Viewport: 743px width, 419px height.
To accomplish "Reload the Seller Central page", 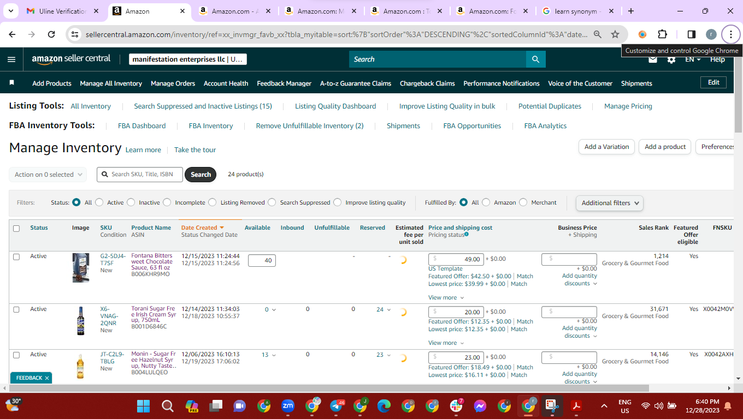I will (51, 34).
